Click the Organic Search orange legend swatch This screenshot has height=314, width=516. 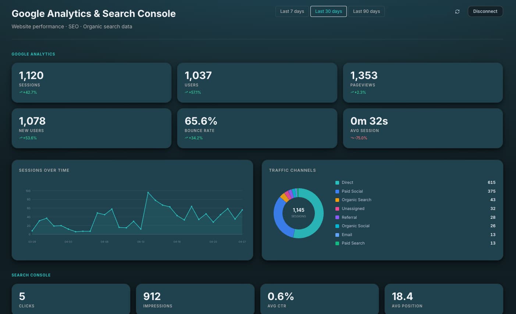click(x=337, y=200)
